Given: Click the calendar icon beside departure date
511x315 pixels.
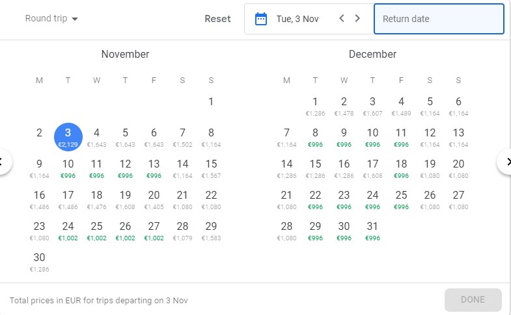Looking at the screenshot, I should (261, 19).
